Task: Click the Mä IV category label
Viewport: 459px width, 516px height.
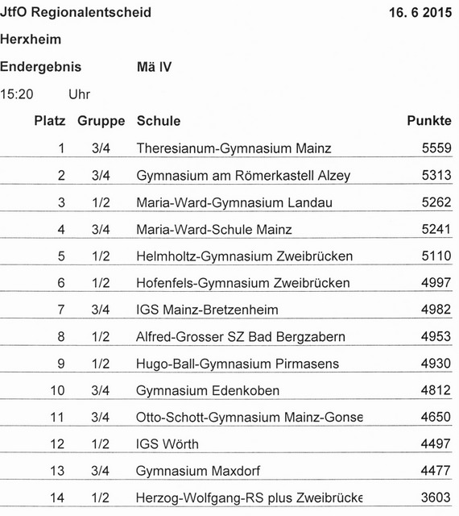Action: click(x=154, y=67)
